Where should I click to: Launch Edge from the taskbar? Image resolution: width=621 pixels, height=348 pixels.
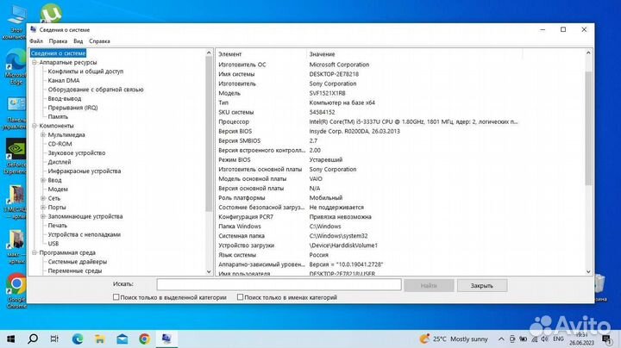(78, 339)
